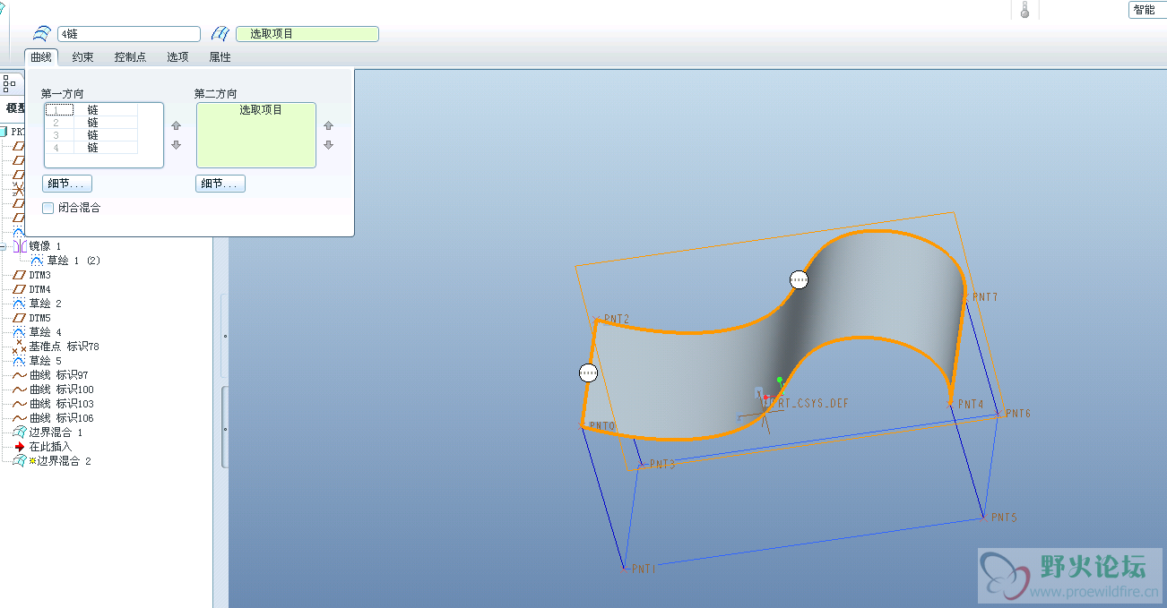Screen dimensions: 1167x608
Task: Select DTM3 datum plane in tree
Action: pyautogui.click(x=39, y=275)
